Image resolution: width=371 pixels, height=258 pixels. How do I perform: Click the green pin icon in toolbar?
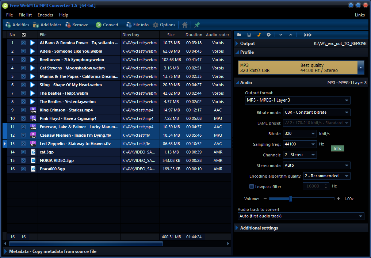197,25
